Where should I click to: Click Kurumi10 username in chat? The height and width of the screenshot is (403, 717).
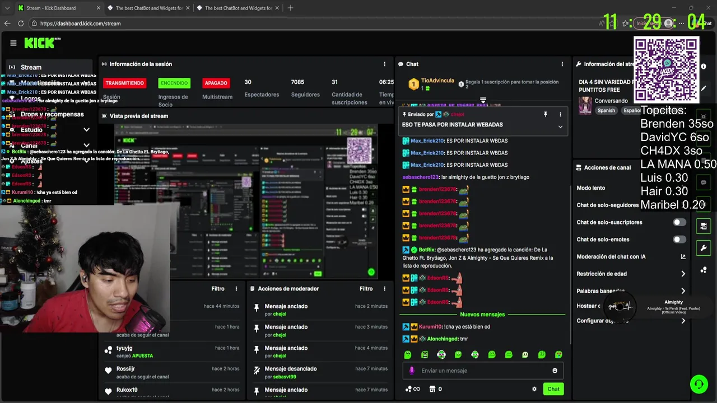pos(430,326)
